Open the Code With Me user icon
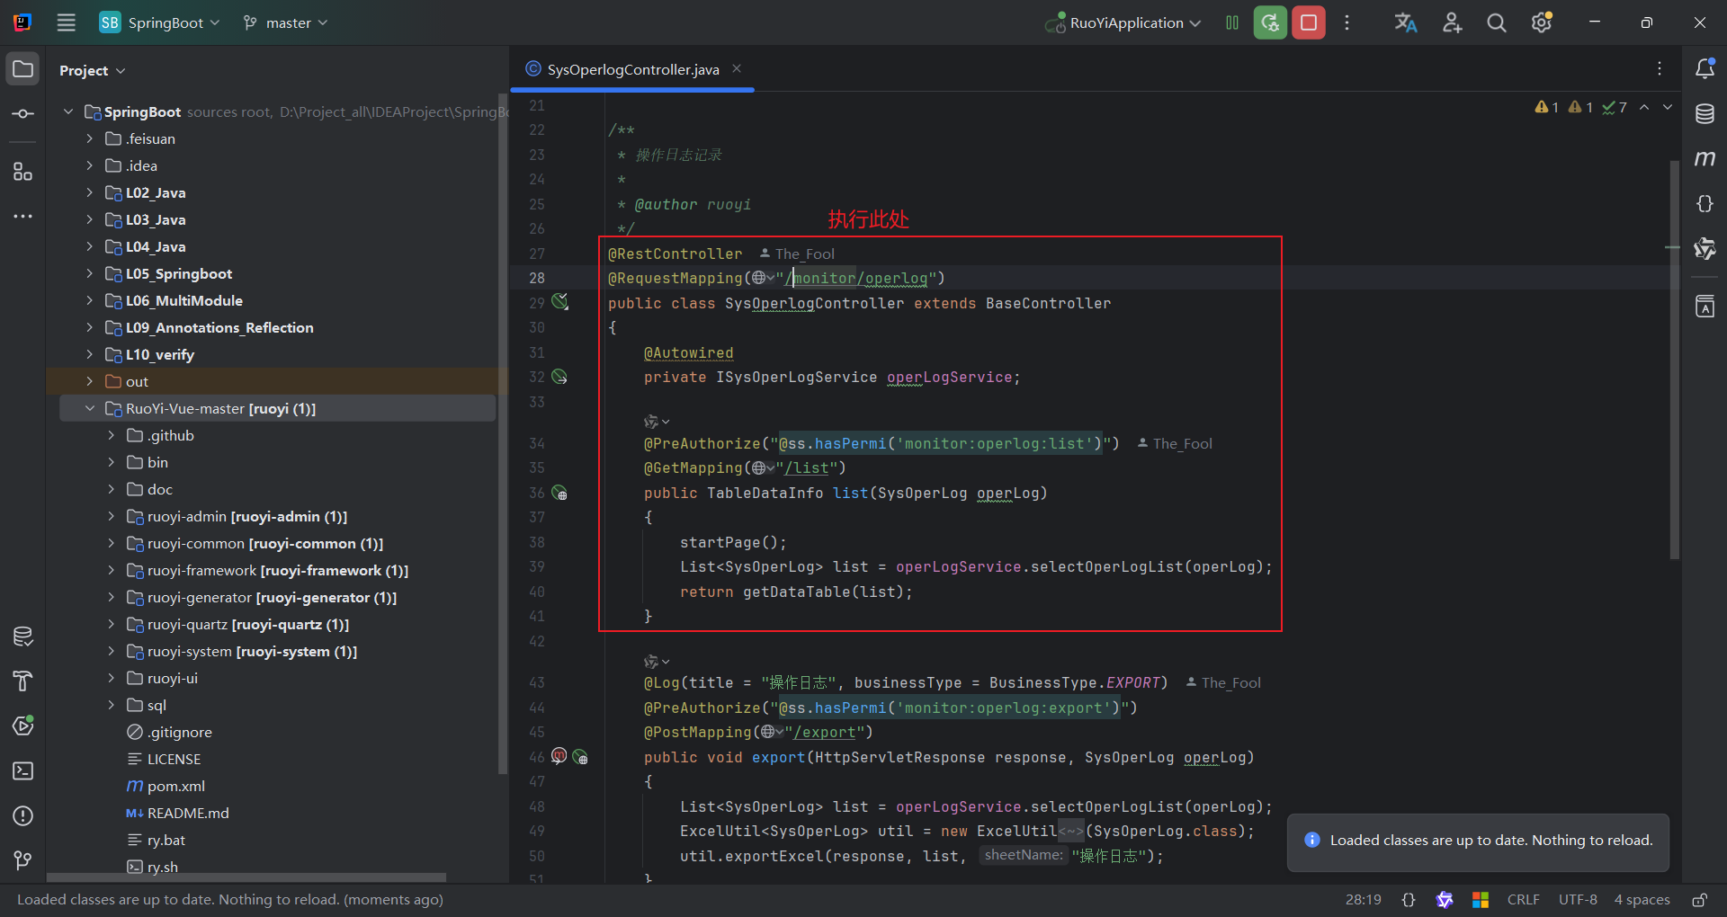This screenshot has width=1727, height=917. 1452,22
